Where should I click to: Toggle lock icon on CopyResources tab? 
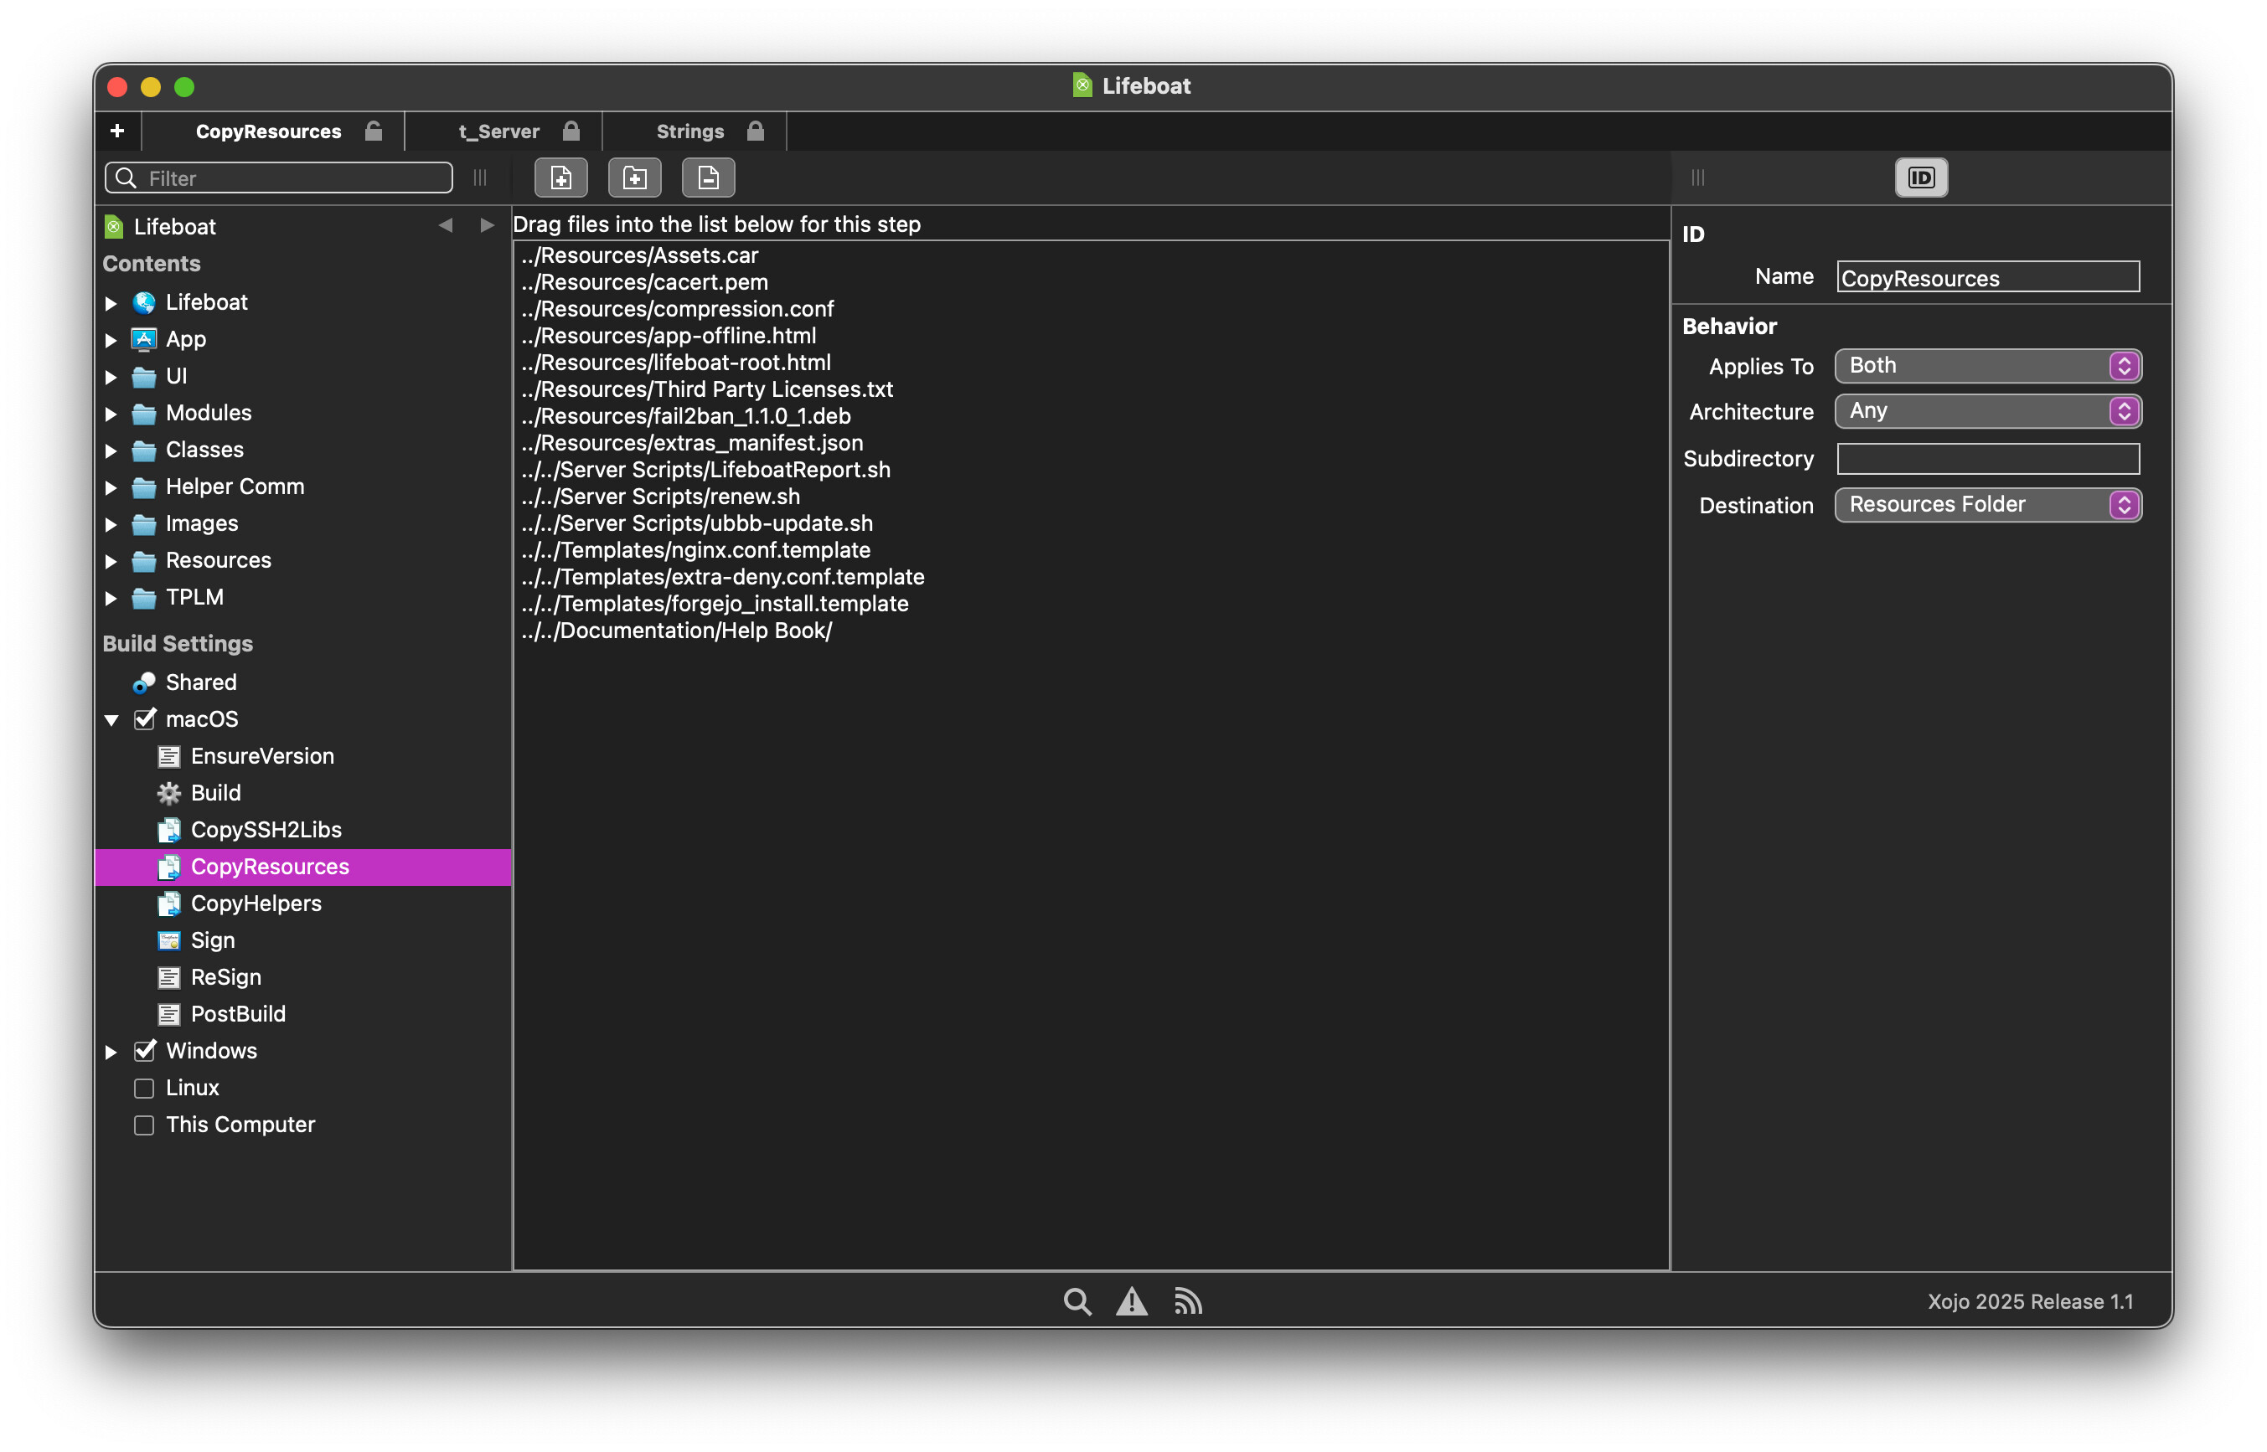point(374,131)
